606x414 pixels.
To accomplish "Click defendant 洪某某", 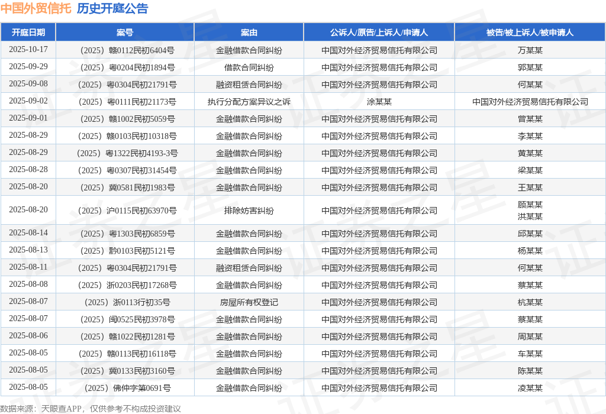I will click(x=530, y=216).
